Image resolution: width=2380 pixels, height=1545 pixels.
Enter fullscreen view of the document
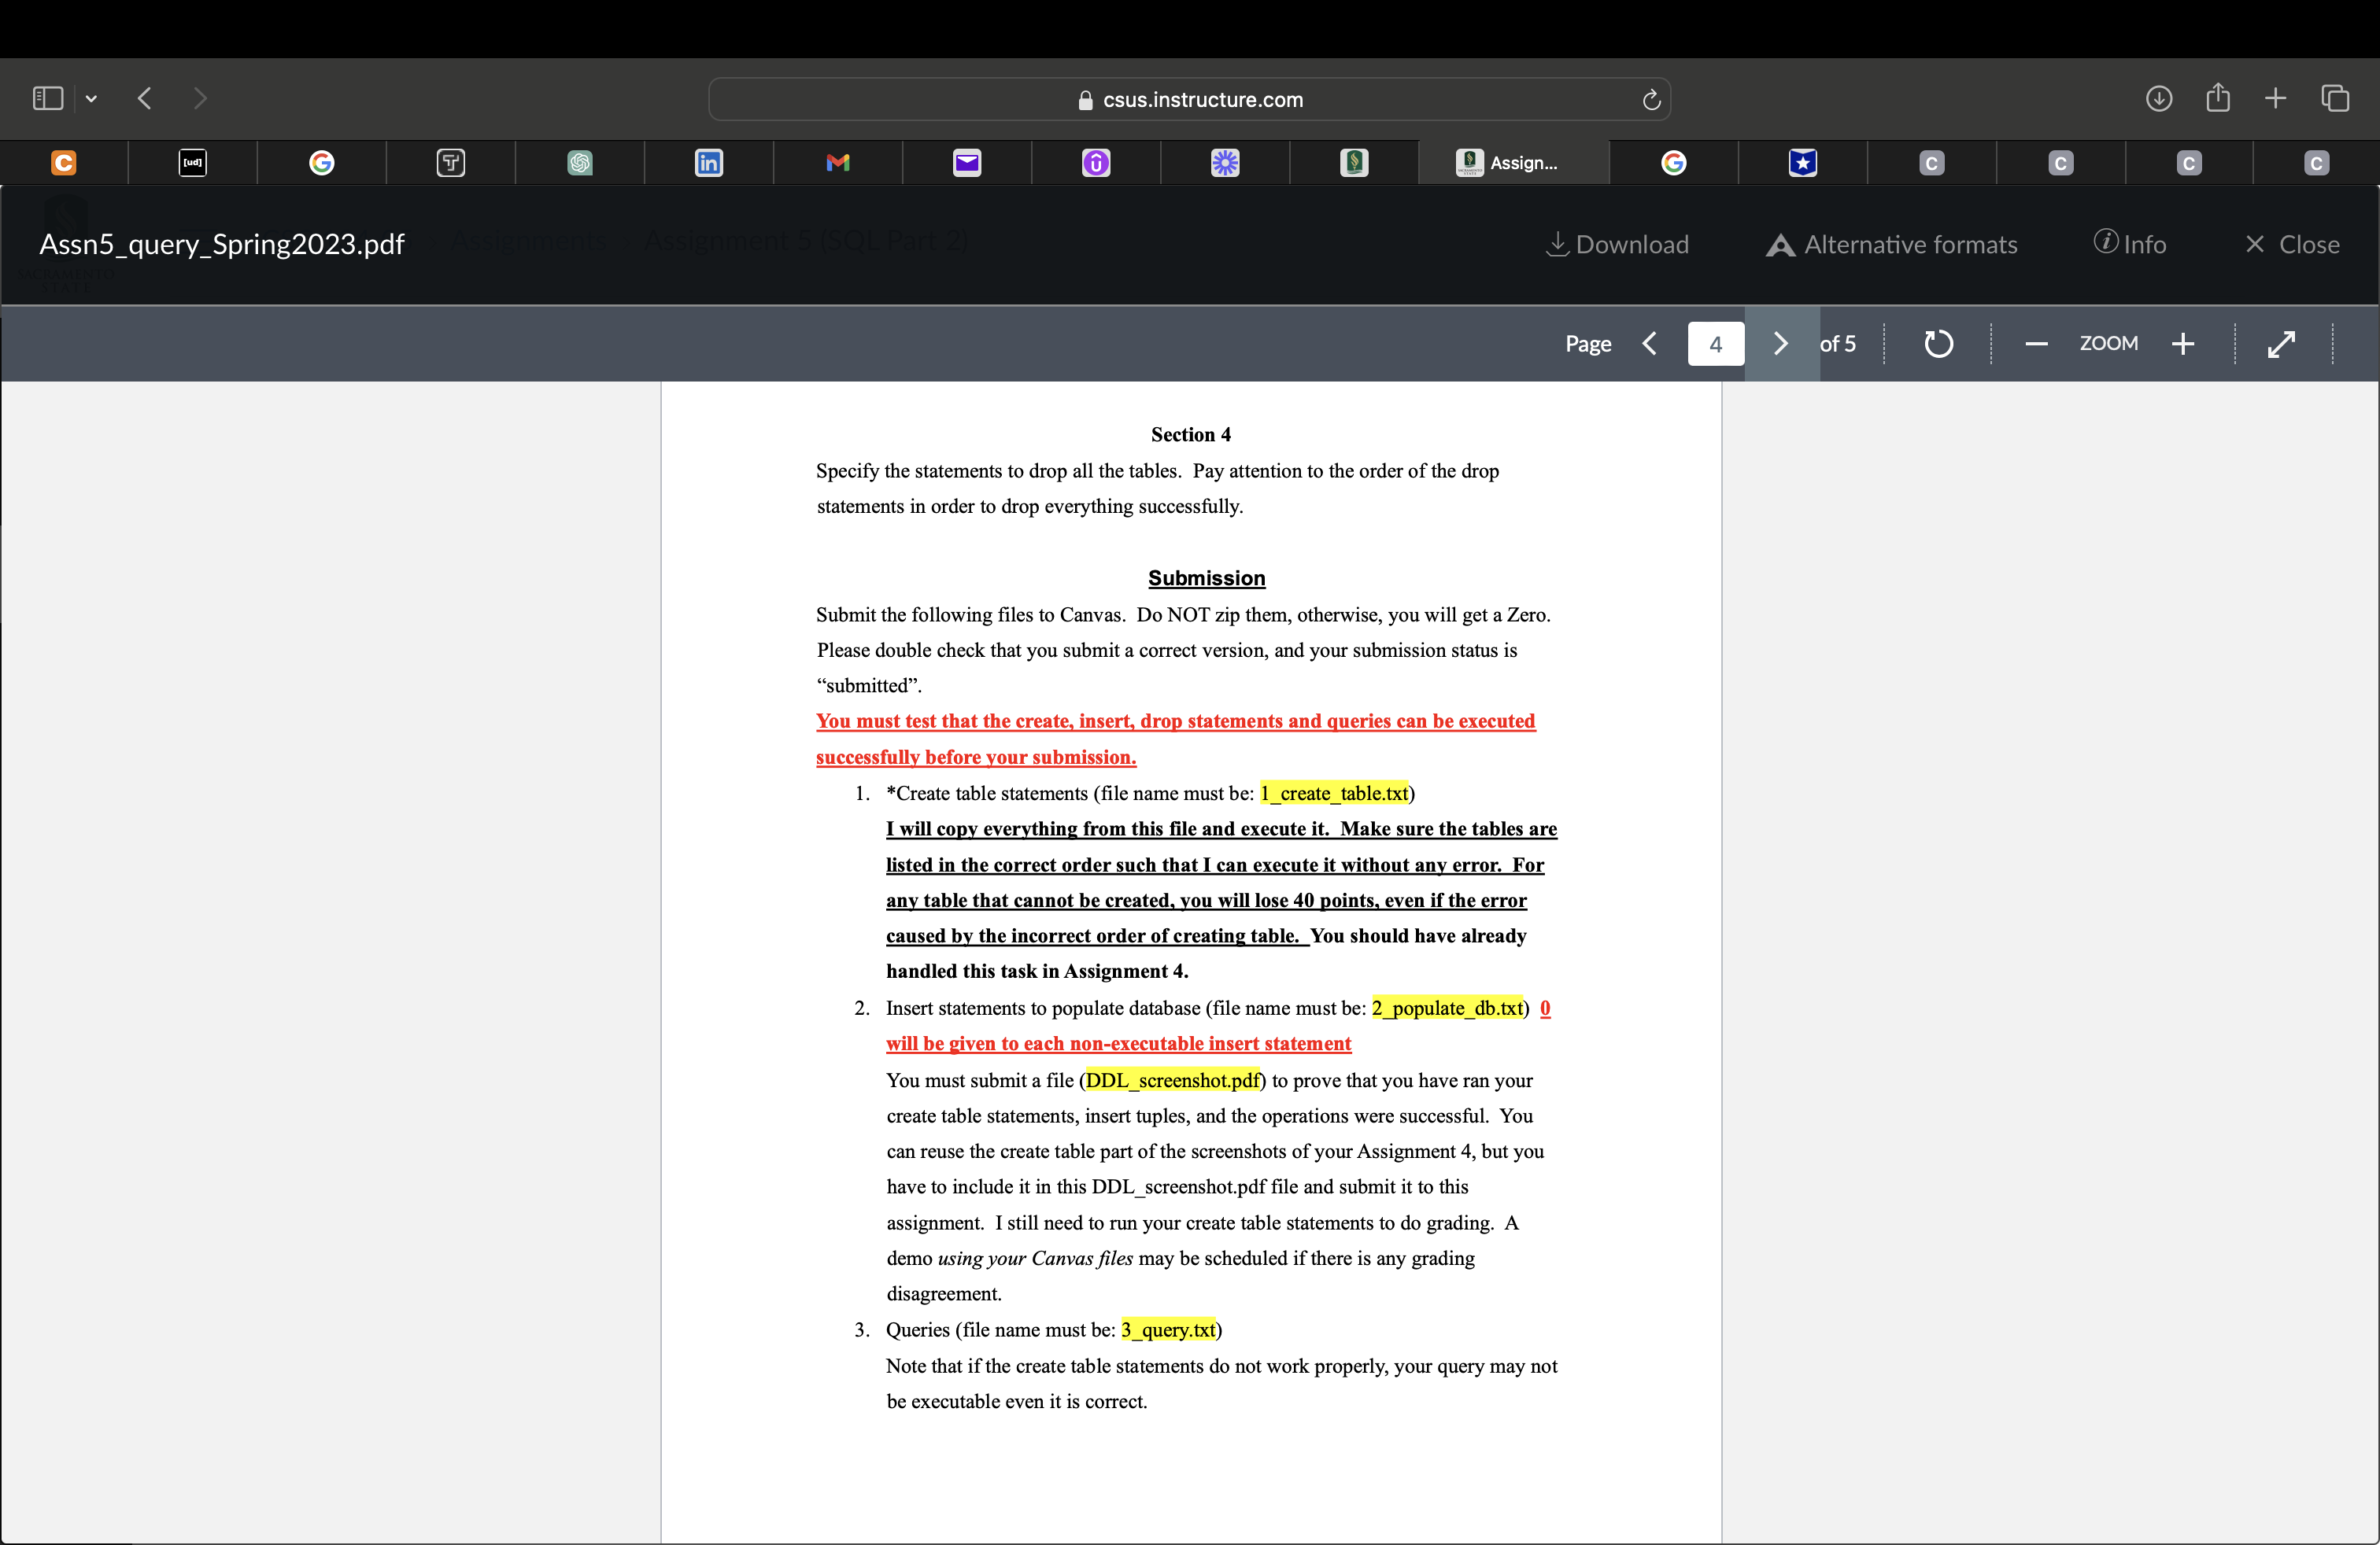[2282, 344]
